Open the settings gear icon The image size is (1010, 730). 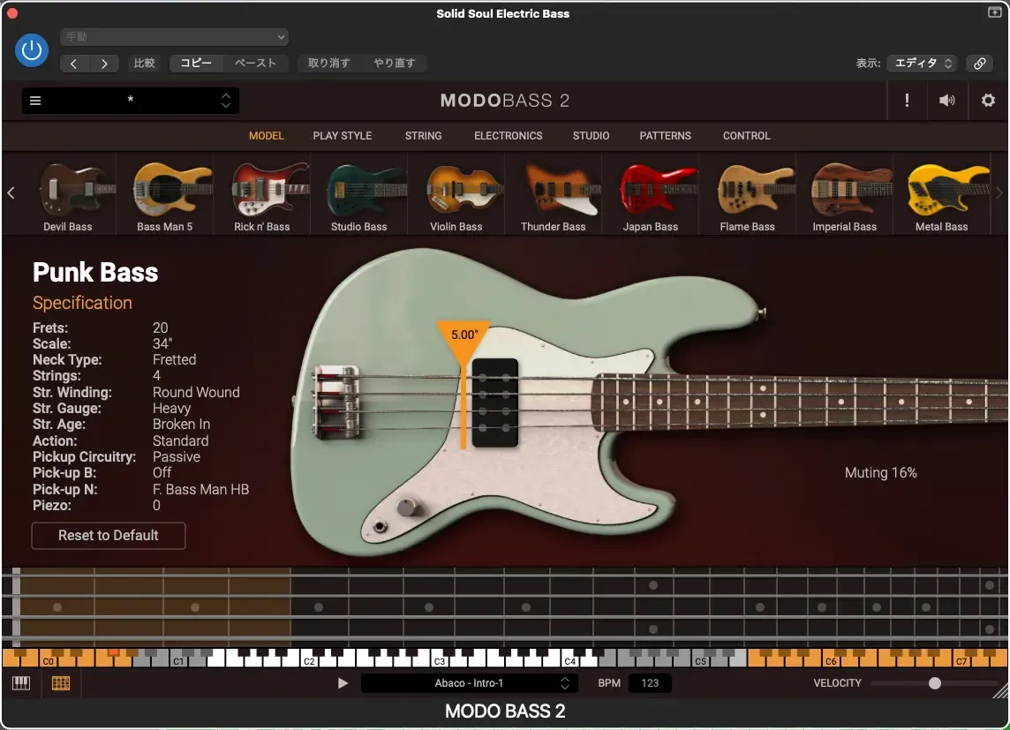click(988, 100)
